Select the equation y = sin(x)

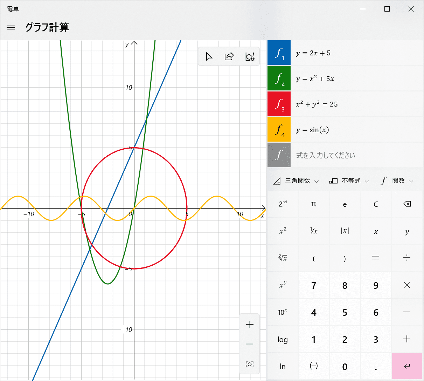coord(357,130)
